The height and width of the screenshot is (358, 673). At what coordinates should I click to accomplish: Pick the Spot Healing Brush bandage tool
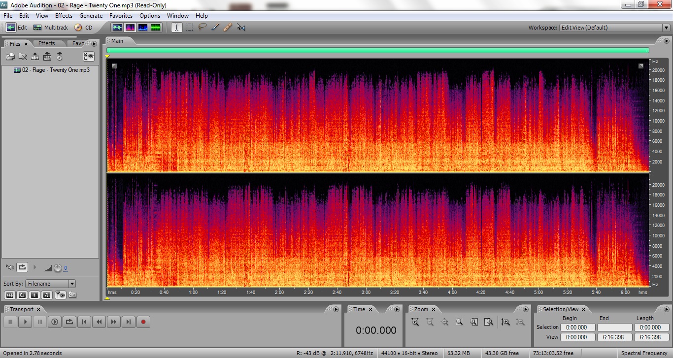tap(228, 28)
